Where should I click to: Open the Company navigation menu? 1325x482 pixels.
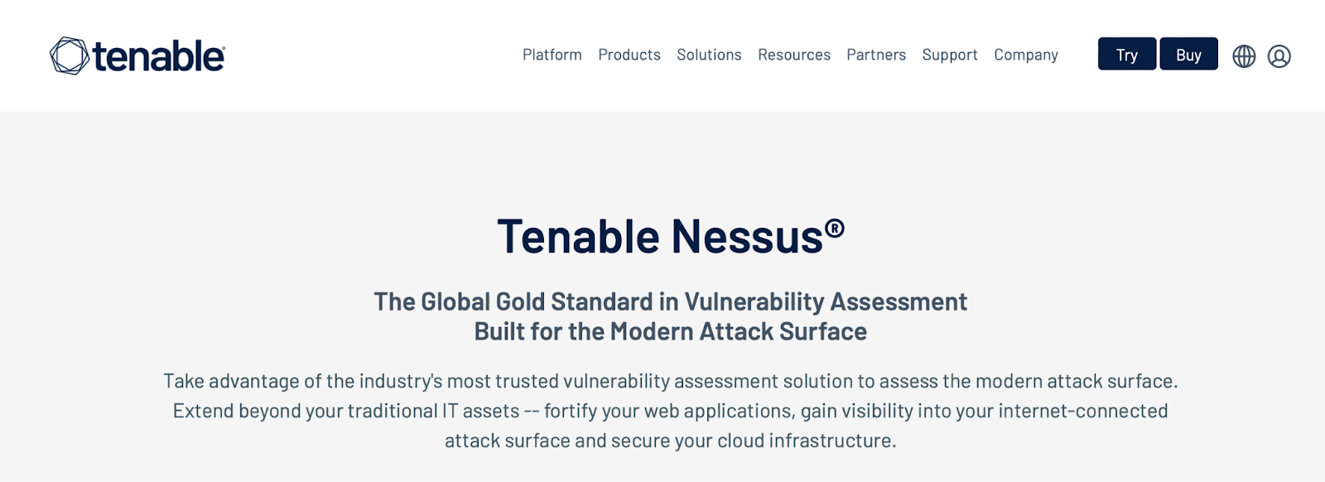(x=1025, y=55)
